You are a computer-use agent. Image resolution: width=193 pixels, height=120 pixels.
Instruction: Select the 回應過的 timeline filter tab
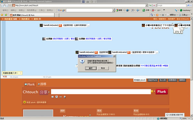(172, 80)
